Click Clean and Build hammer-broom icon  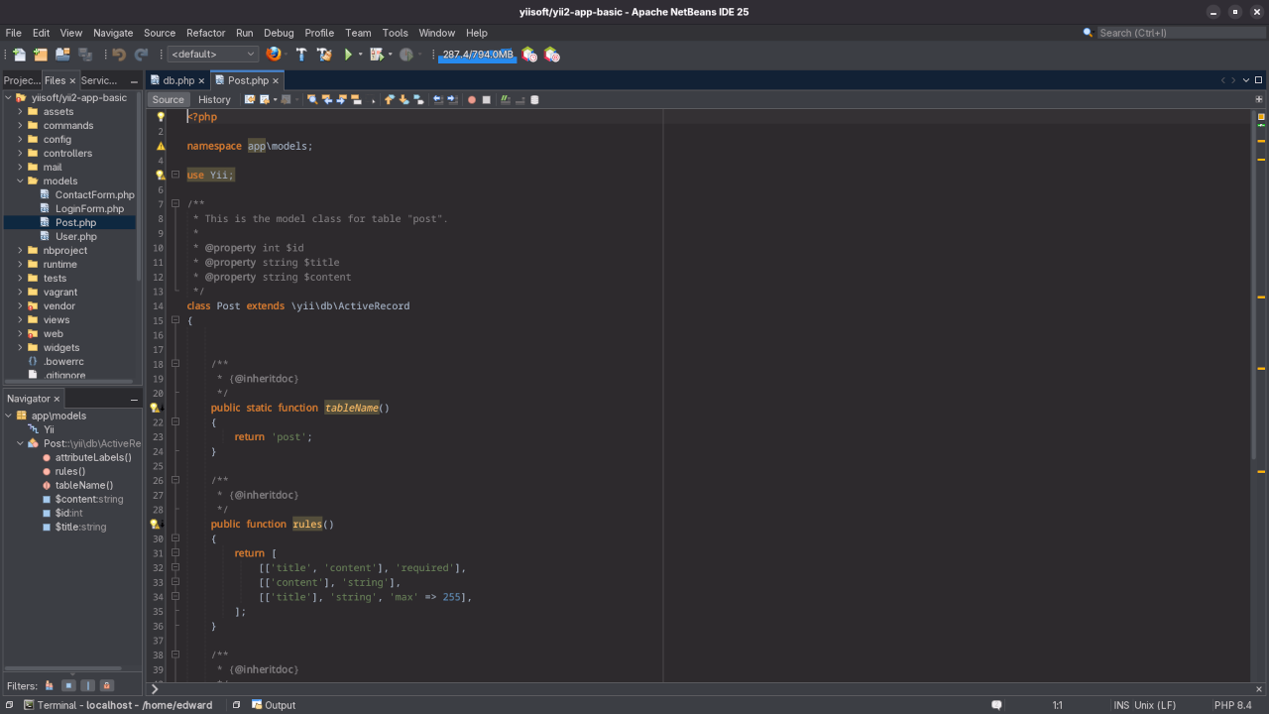point(324,55)
